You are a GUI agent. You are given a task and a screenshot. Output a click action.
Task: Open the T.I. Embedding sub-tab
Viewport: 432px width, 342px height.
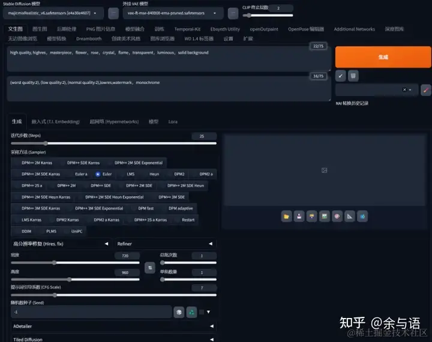tap(55, 122)
